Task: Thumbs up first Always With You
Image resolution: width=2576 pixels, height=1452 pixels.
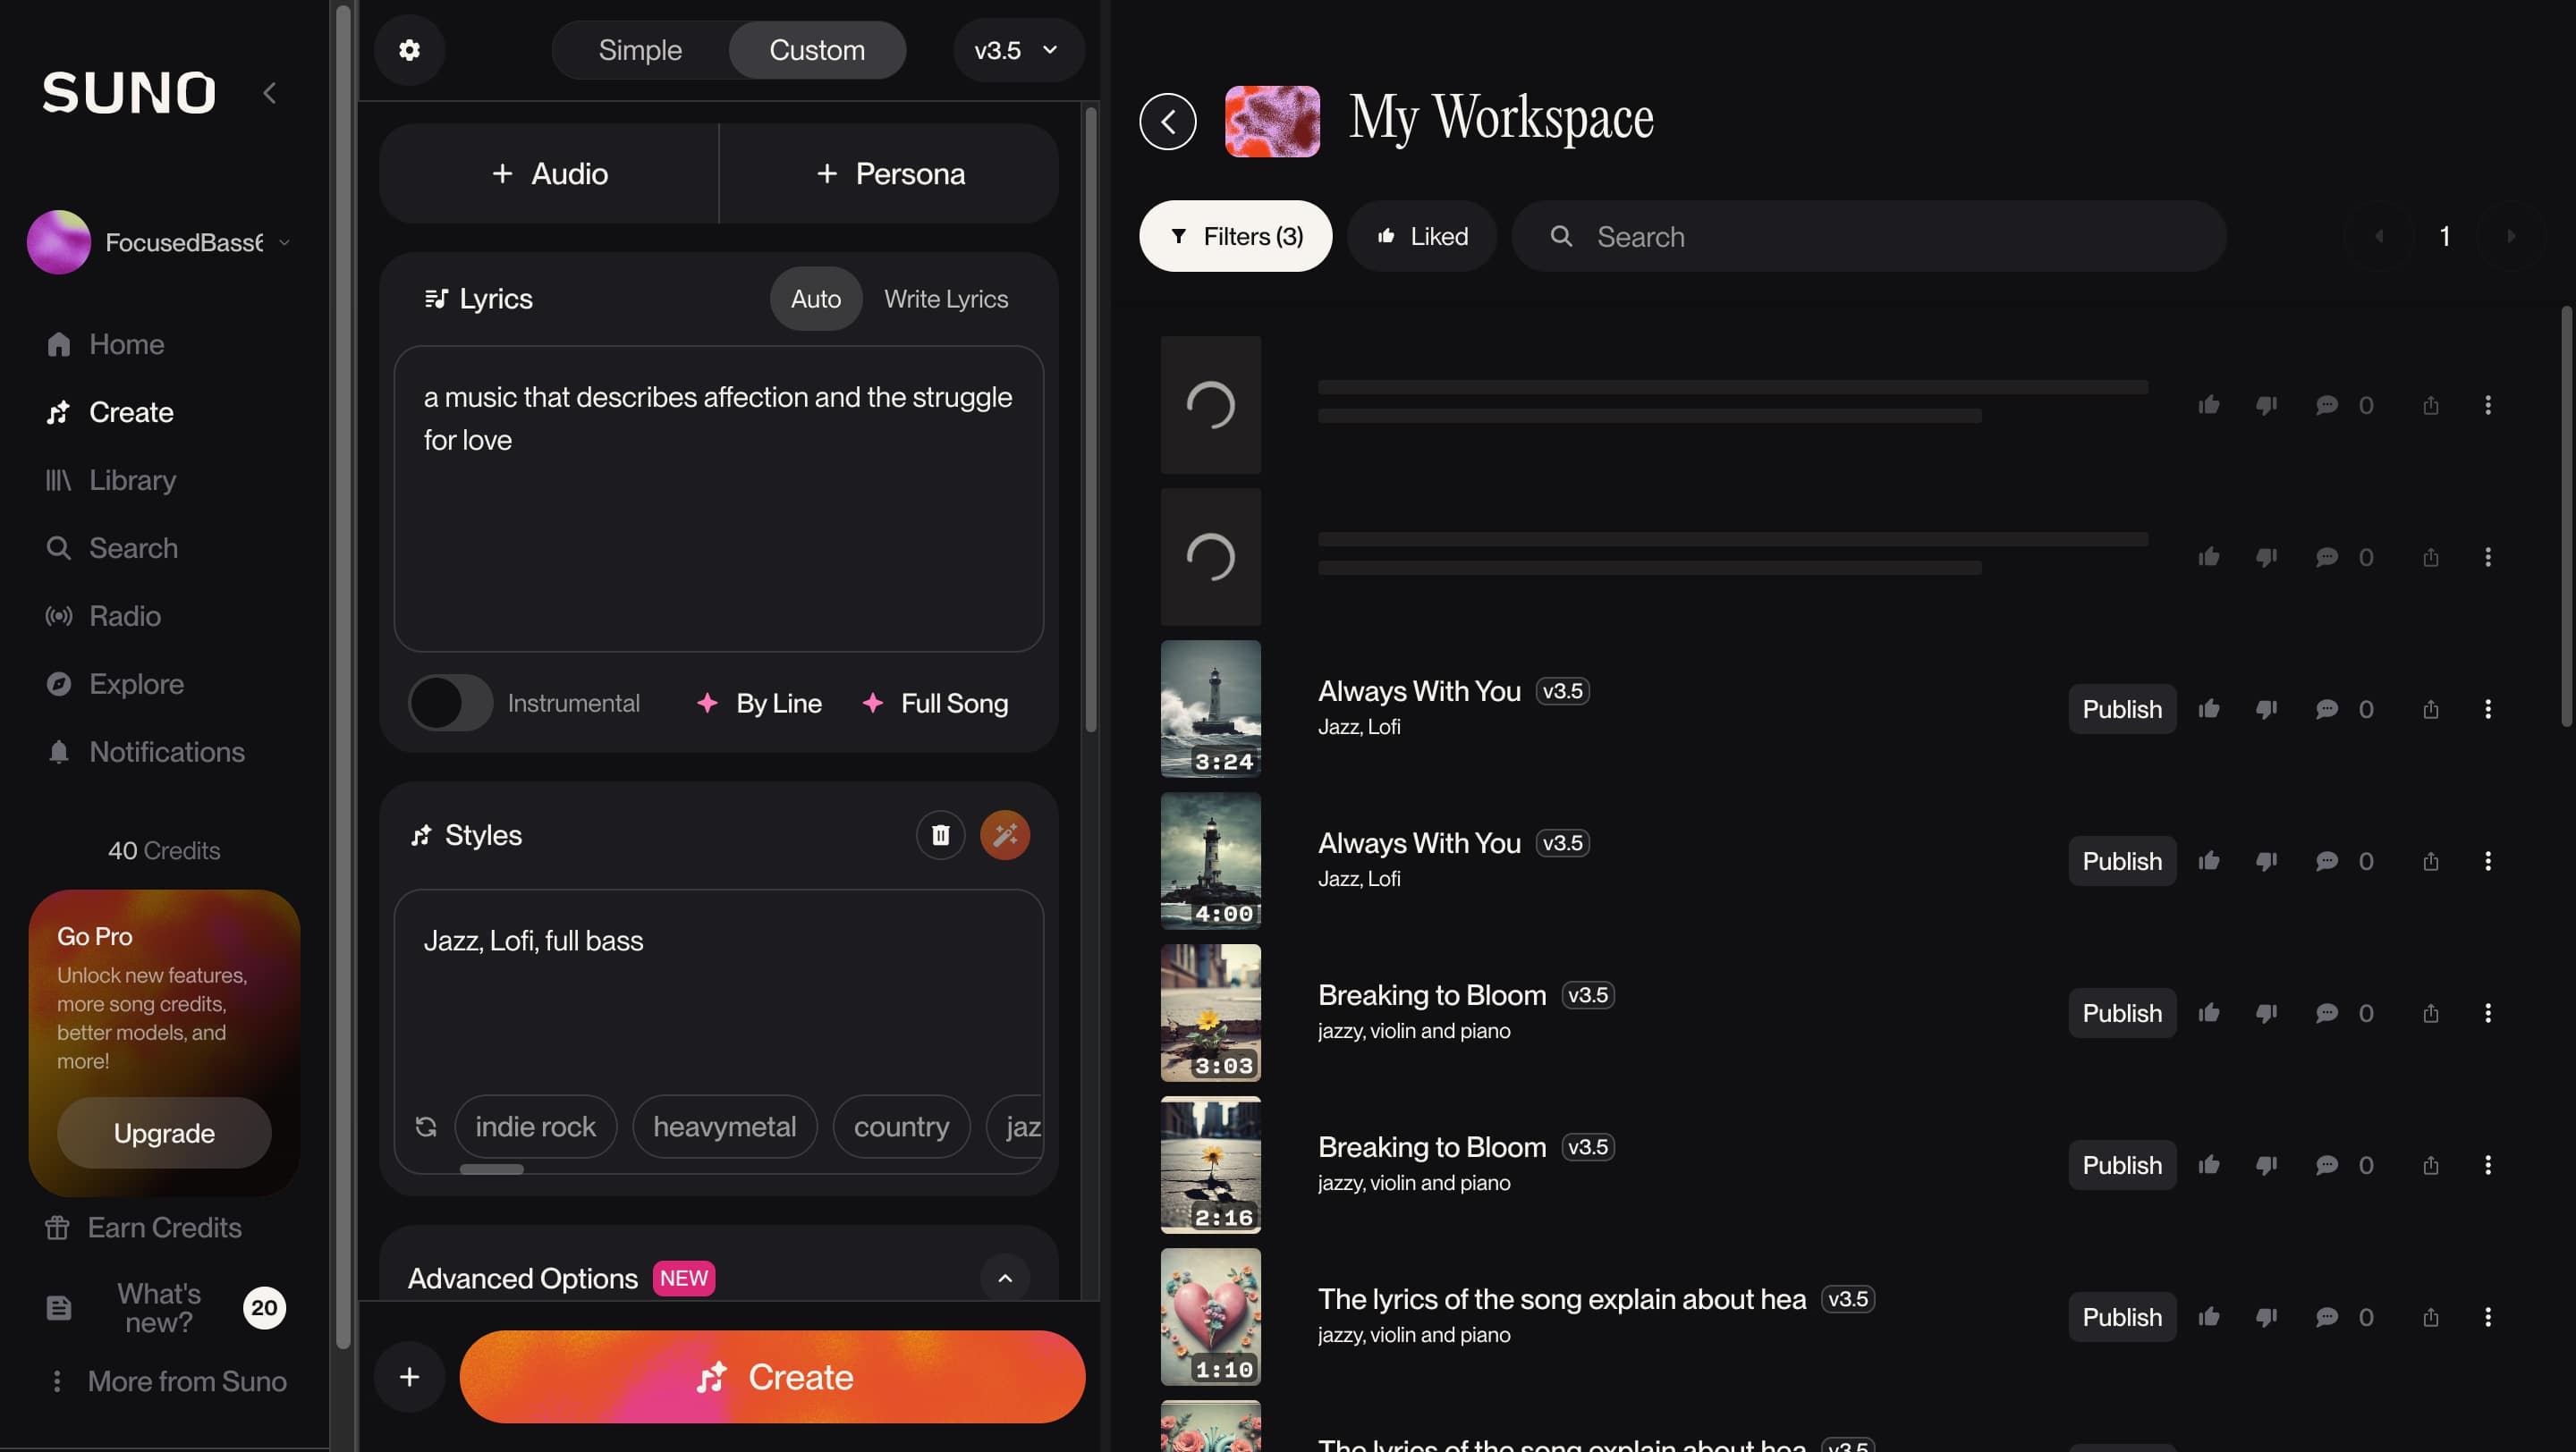Action: pos(2209,708)
